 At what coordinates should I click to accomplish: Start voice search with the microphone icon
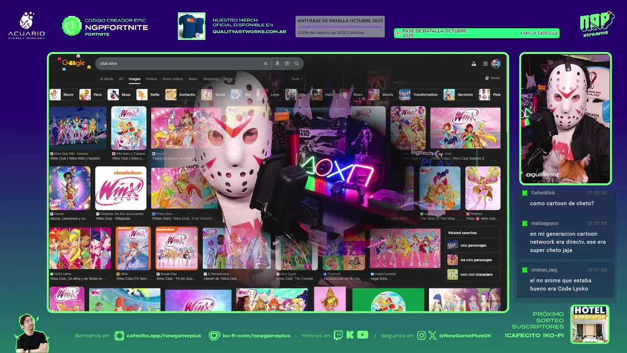tap(277, 63)
